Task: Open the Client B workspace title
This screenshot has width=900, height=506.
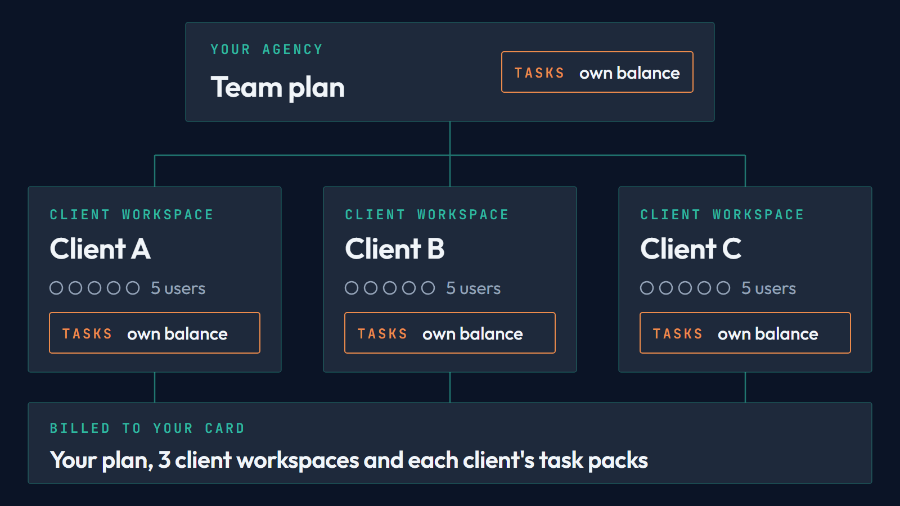Action: (395, 249)
